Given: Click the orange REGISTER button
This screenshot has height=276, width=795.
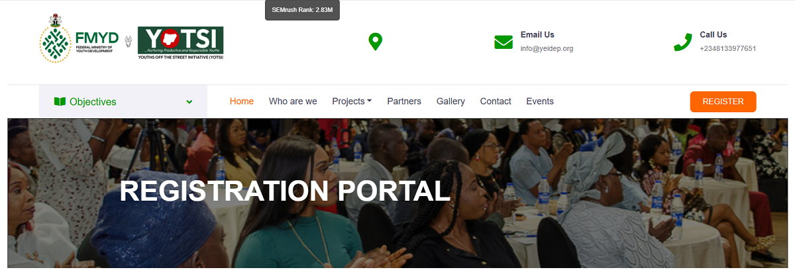Looking at the screenshot, I should point(723,102).
